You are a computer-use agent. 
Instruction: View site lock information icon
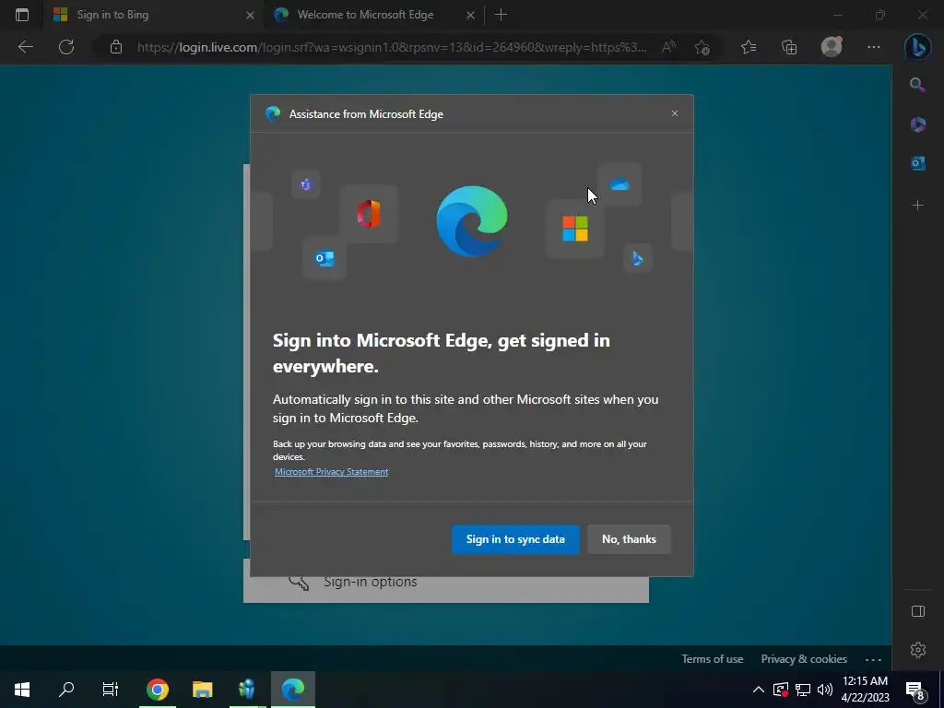[116, 47]
